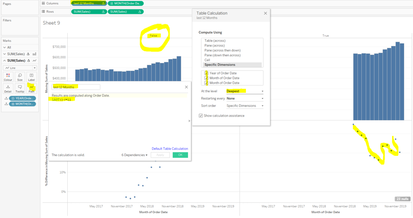413x218 pixels.
Task: Open the Tooltip editor on the Marks card
Action: [19, 88]
